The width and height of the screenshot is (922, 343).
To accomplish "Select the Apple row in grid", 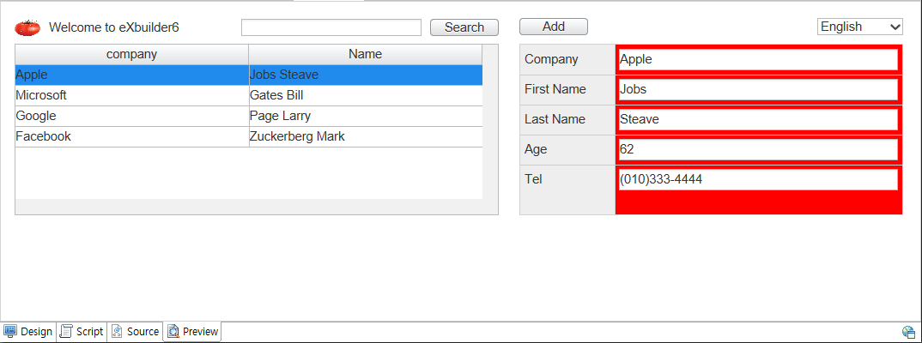I will point(131,75).
